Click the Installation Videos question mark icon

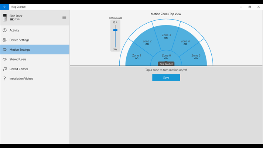tap(4, 78)
